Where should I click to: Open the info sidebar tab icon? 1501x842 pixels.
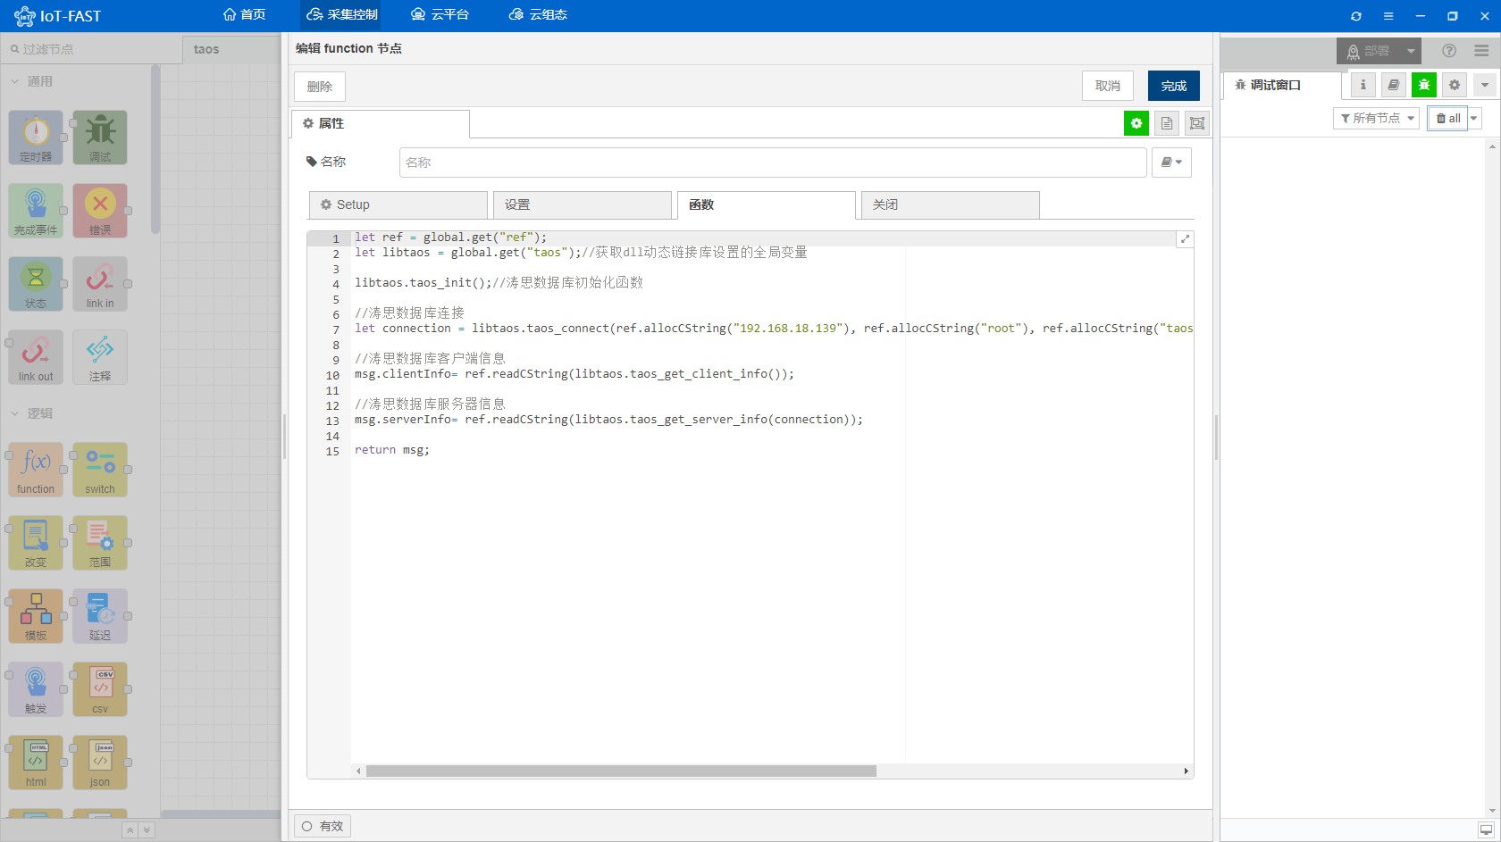click(1363, 85)
